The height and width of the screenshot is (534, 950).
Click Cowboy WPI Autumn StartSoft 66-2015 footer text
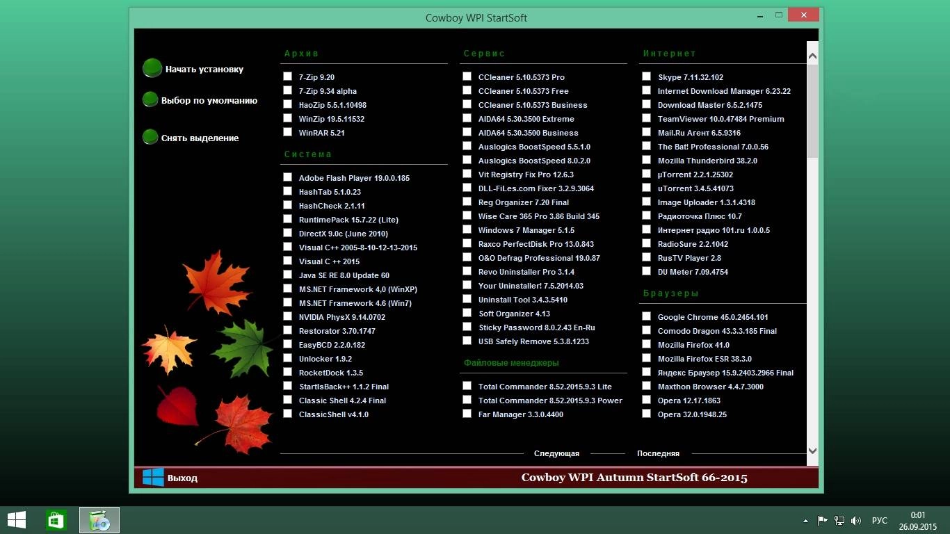634,478
